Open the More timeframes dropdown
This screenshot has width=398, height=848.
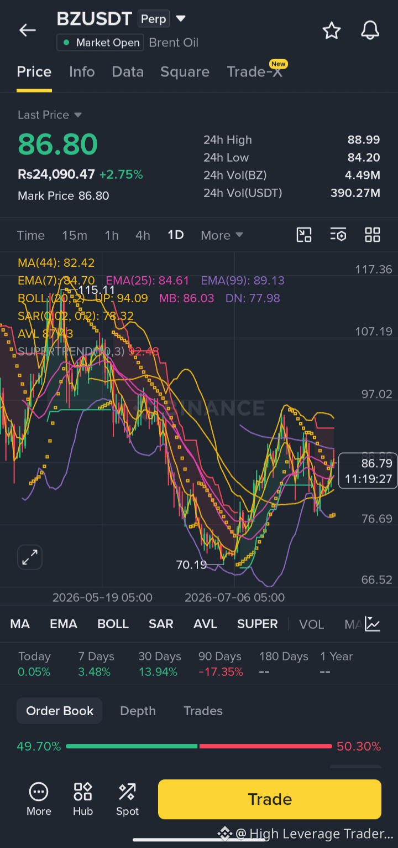pos(222,235)
